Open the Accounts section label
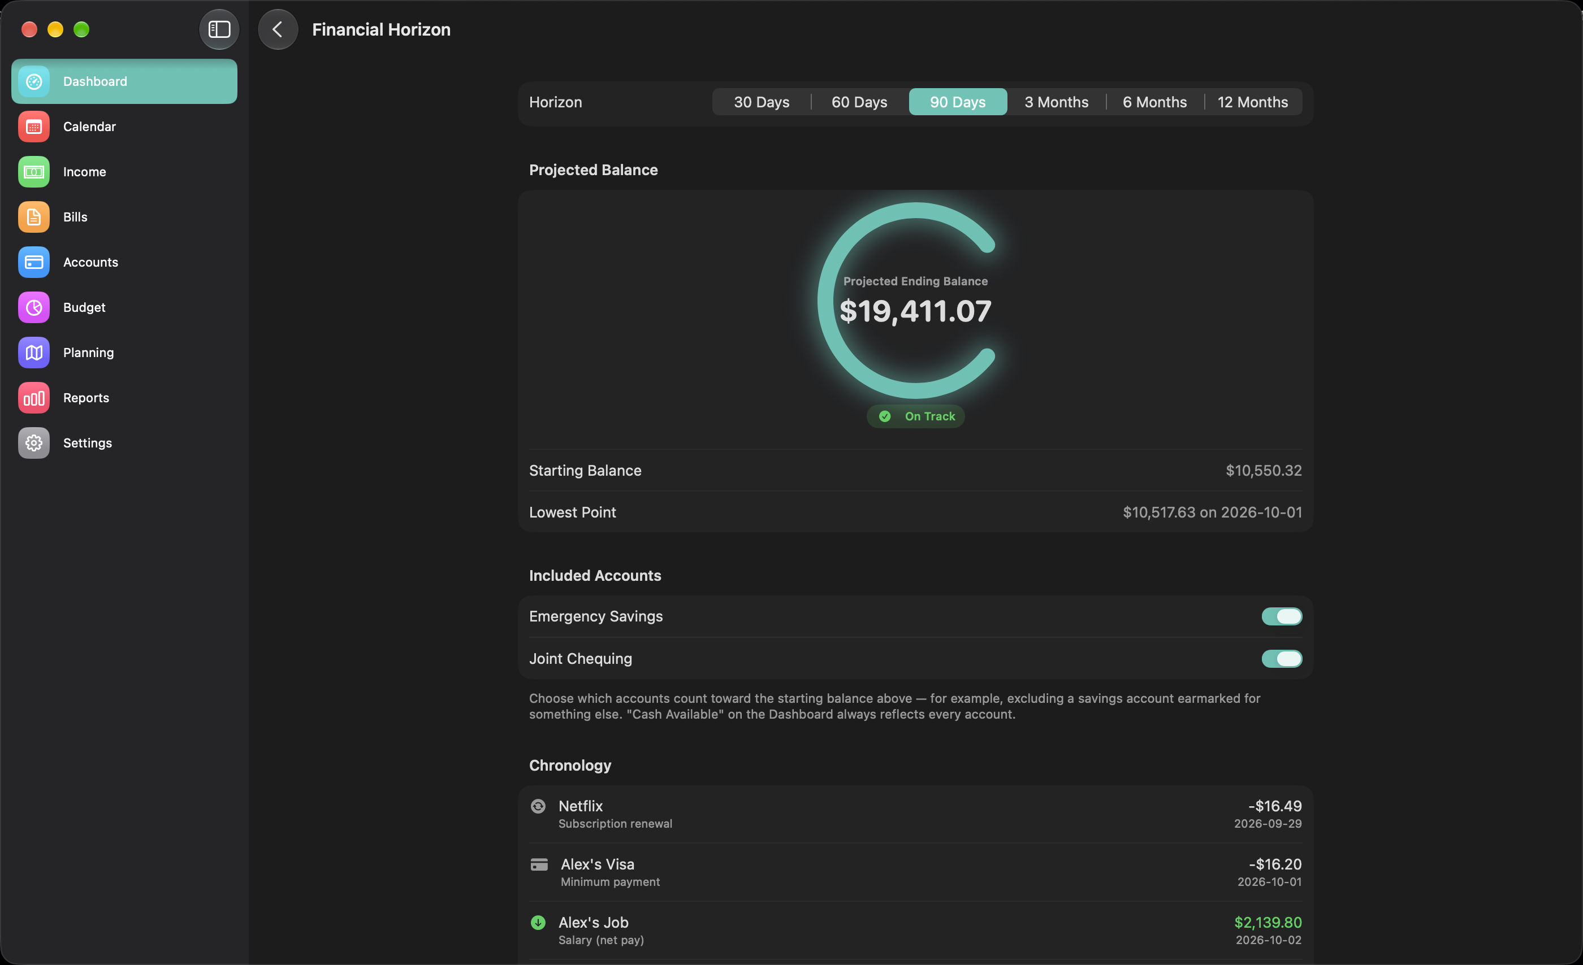This screenshot has height=965, width=1583. (x=90, y=262)
